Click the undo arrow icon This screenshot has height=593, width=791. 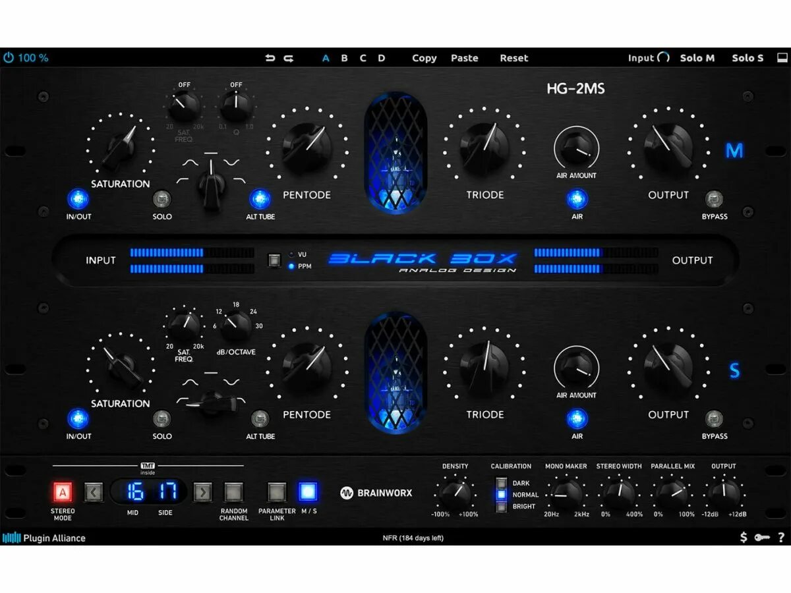tap(270, 58)
